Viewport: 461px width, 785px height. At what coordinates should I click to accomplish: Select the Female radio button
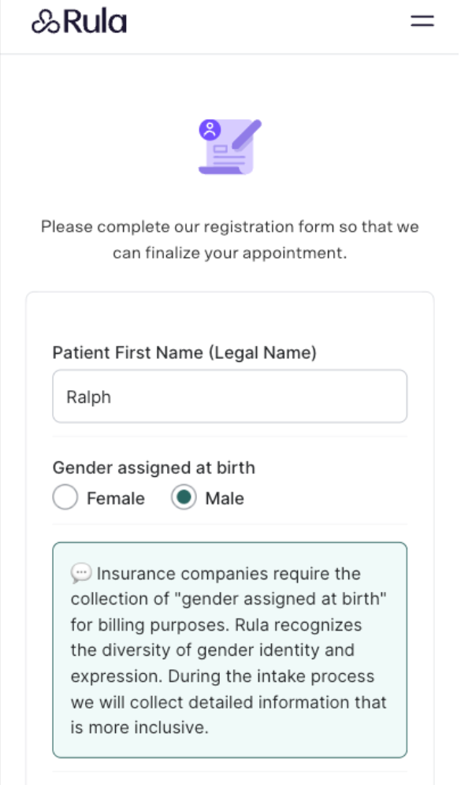point(65,498)
